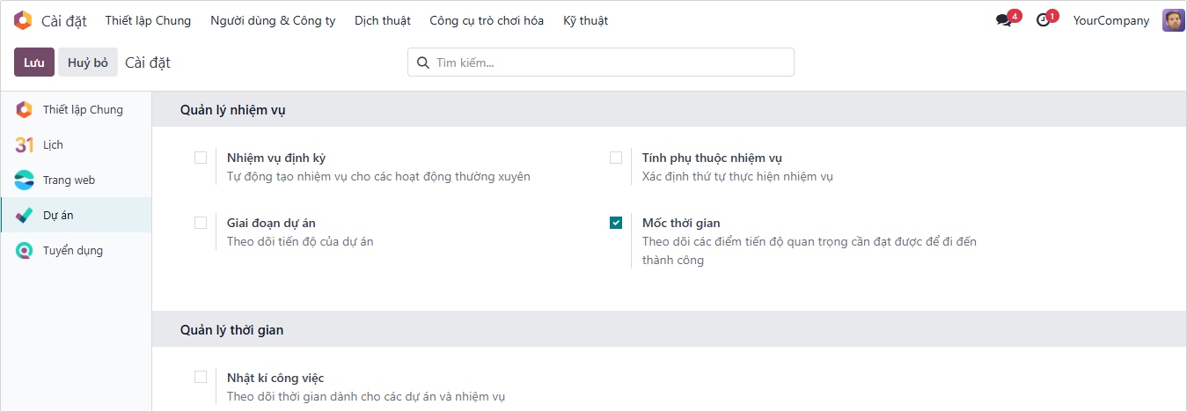
Task: Enable the Tính phụ thuộc nhiệm vụ checkbox
Action: (x=616, y=158)
